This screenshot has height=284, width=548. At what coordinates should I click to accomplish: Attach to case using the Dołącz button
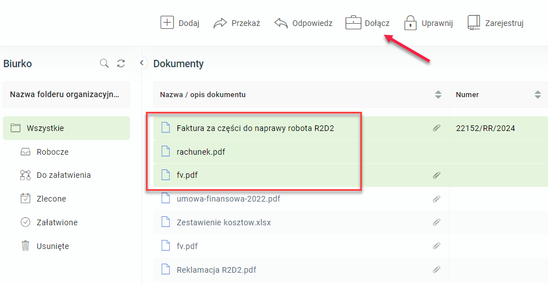(x=368, y=23)
